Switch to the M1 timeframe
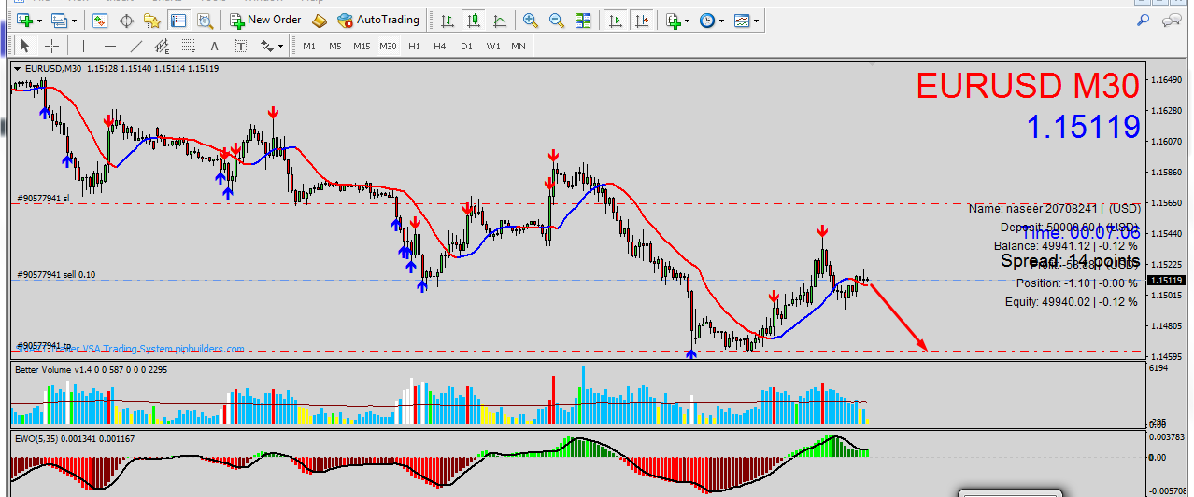1194x497 pixels. pyautogui.click(x=309, y=46)
